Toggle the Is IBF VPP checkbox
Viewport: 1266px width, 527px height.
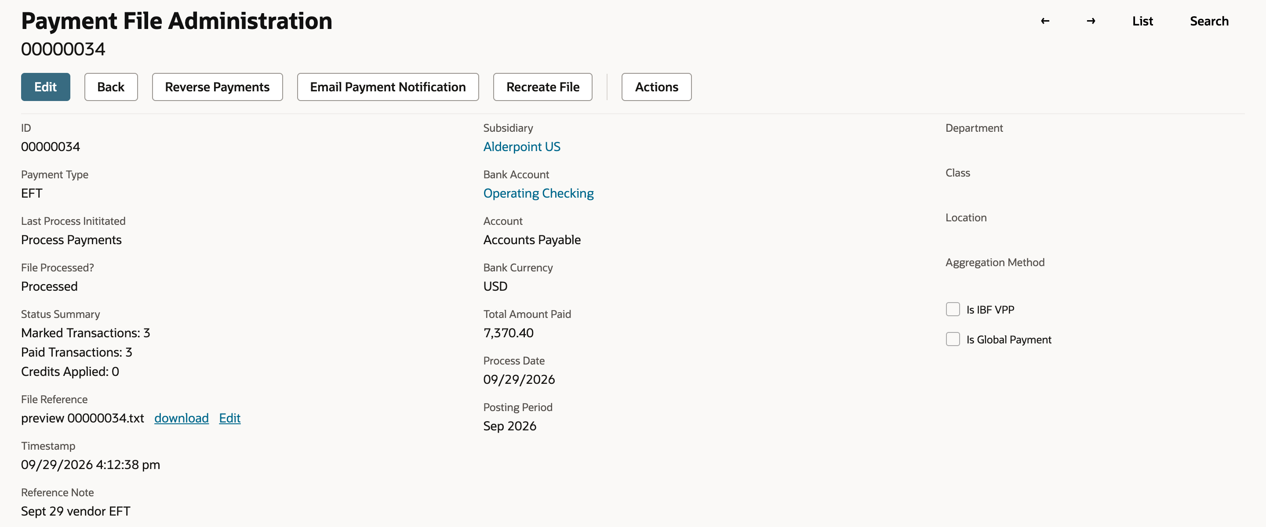tap(953, 310)
